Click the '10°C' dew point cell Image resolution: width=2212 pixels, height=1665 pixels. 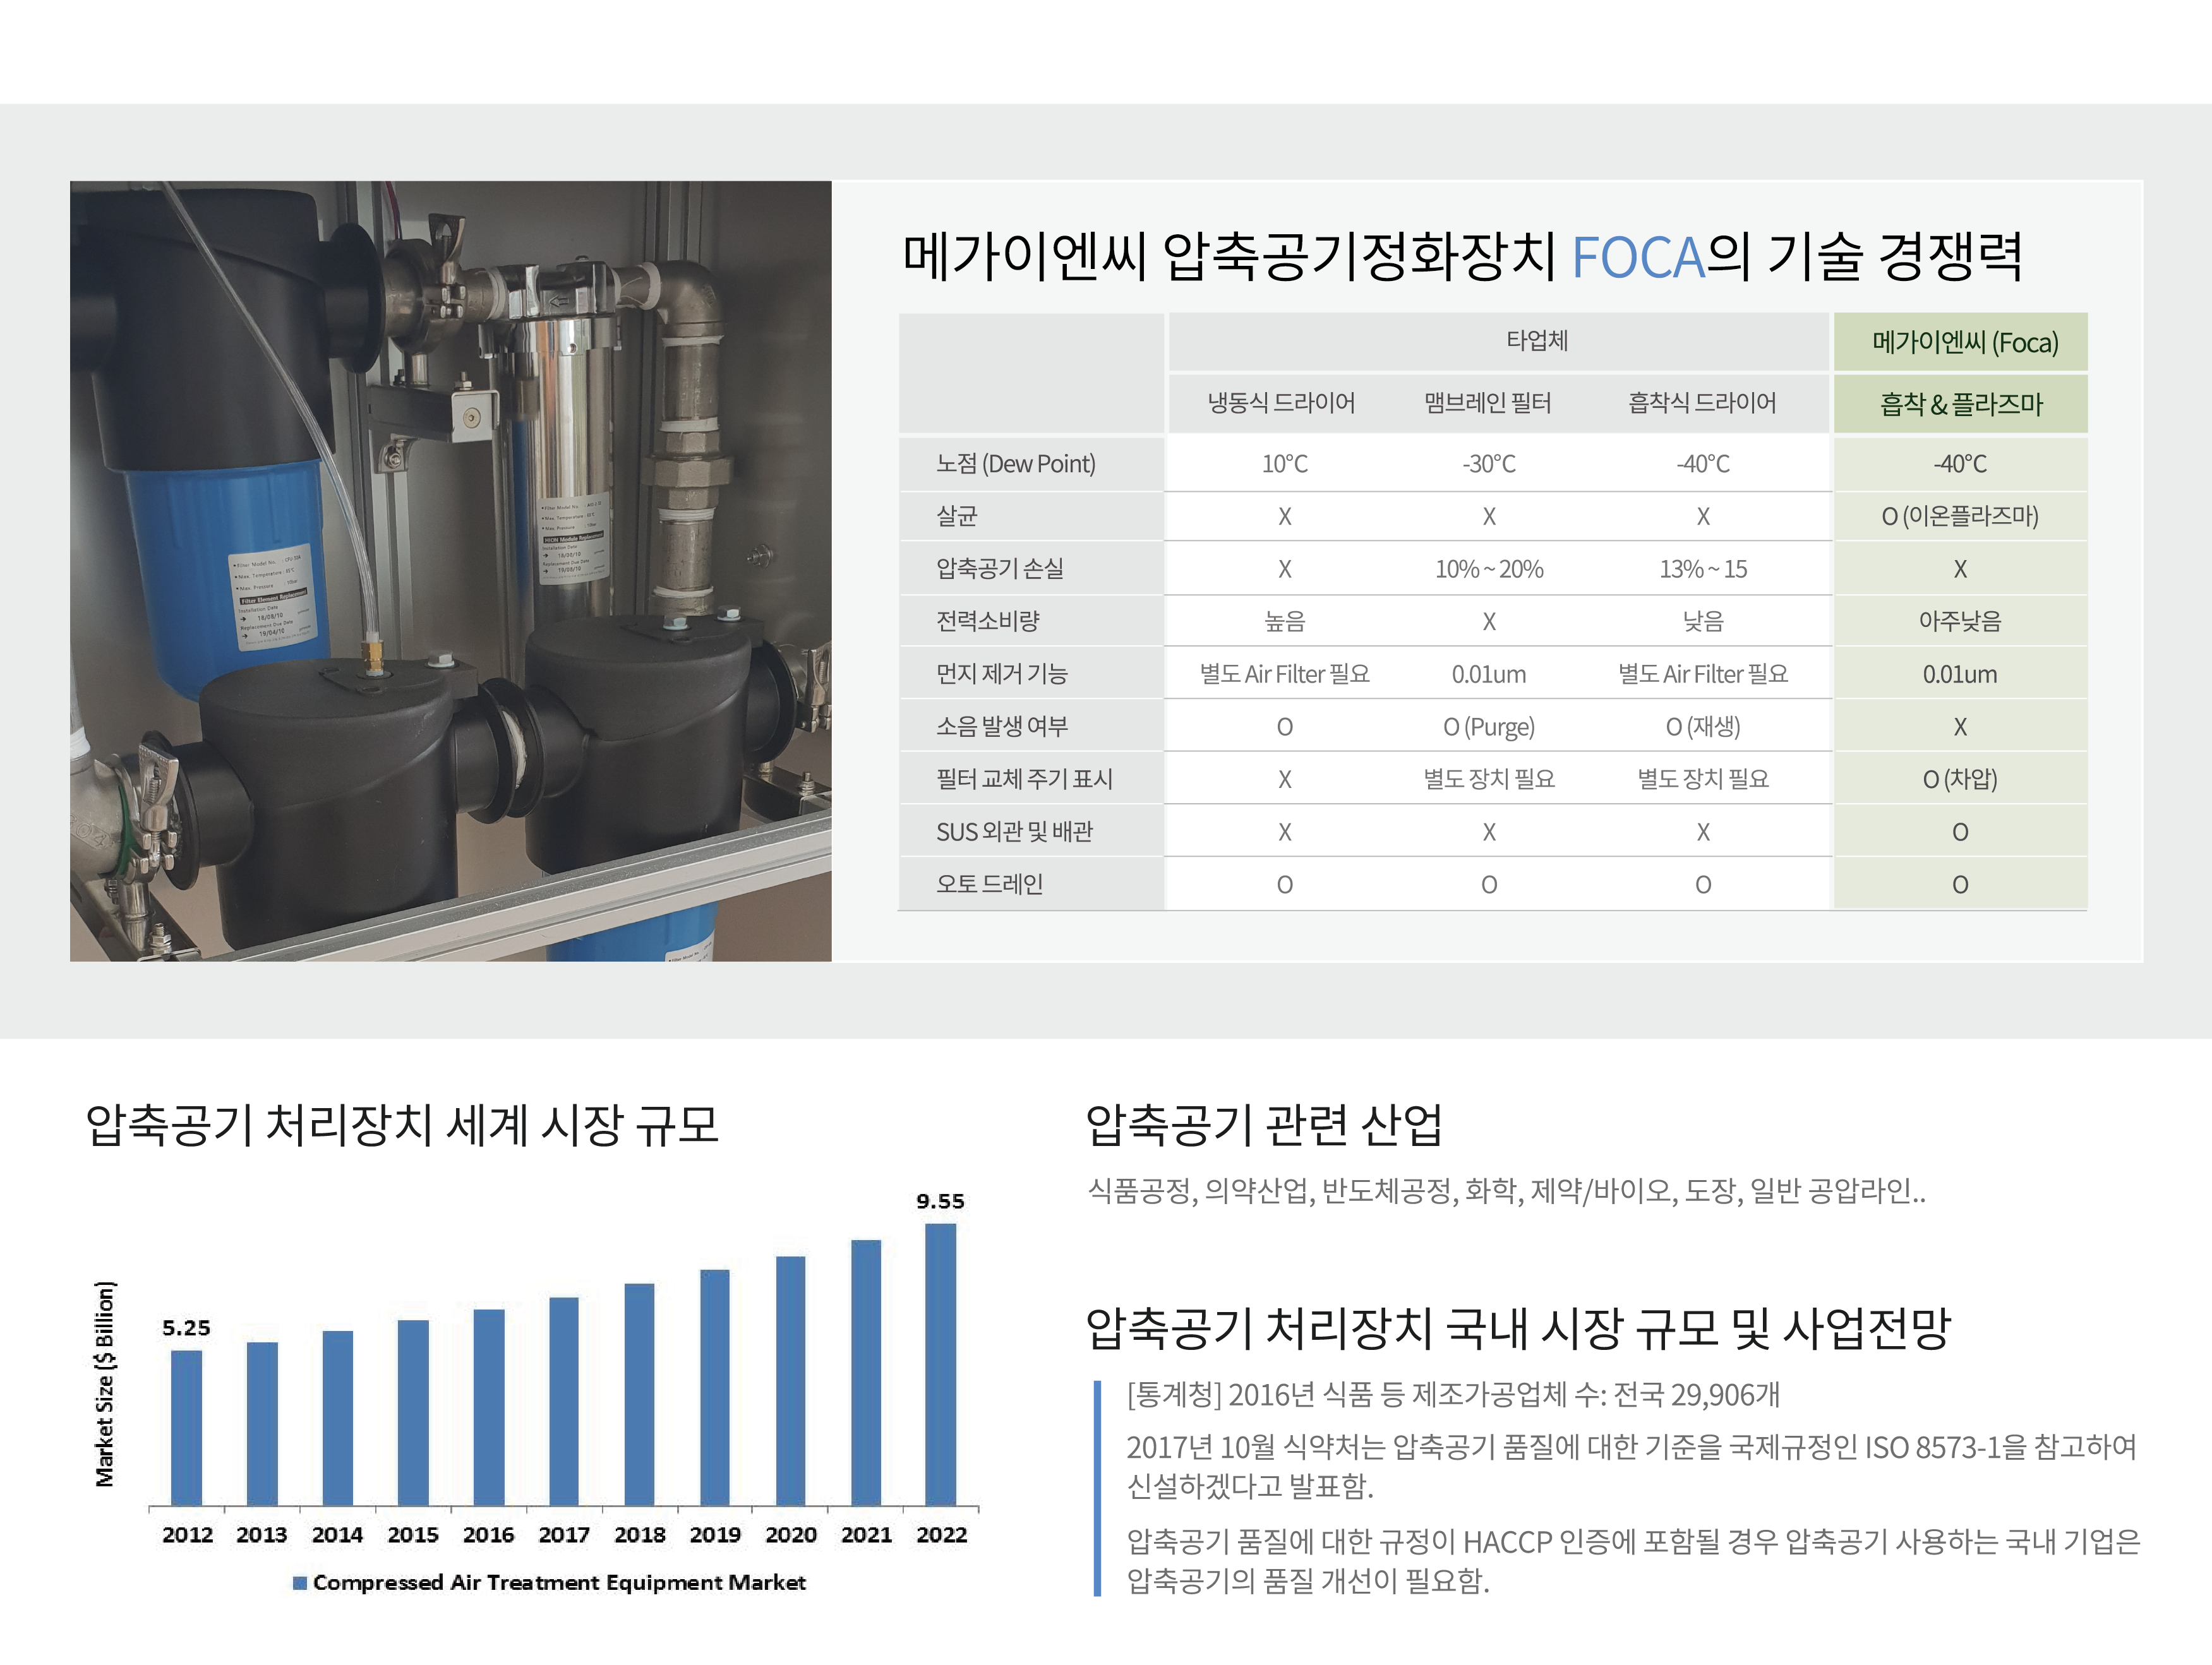pos(1284,463)
